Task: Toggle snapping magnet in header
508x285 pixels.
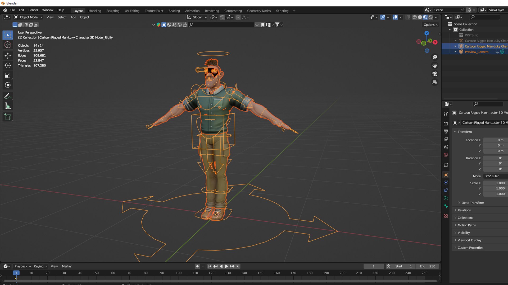Action: pyautogui.click(x=222, y=17)
